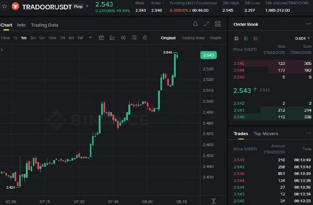Viewport: 313px width, 205px height.
Task: Open price alert bell icon
Action: pos(195,24)
